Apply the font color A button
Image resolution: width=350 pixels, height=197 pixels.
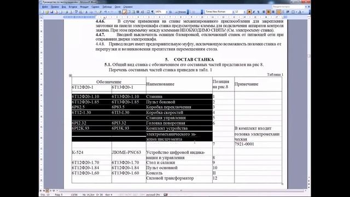point(300,12)
